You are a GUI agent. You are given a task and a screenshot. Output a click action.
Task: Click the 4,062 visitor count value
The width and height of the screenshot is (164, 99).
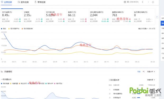[x=134, y=98]
